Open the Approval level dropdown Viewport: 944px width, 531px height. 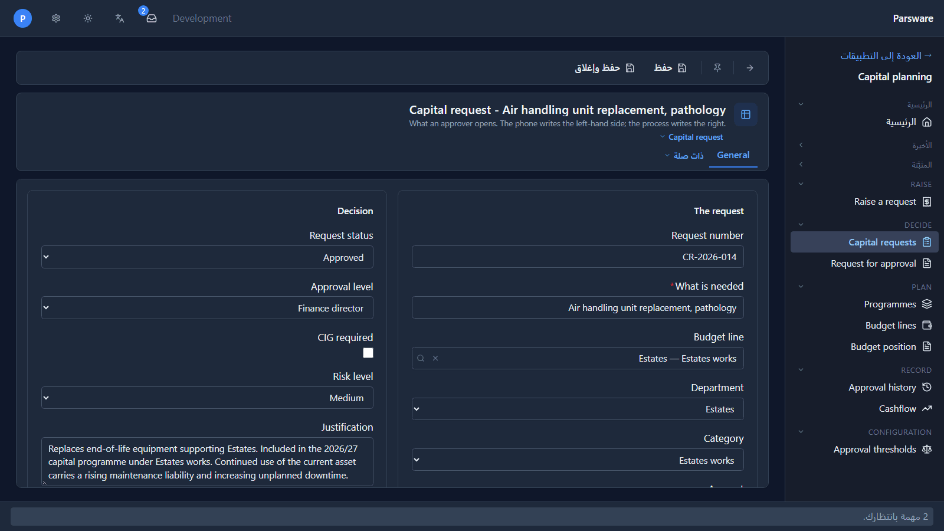coord(207,308)
